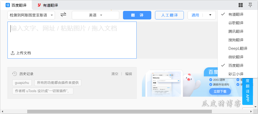This screenshot has height=114, width=258.
Task: Click the history clock icon
Action: [x=14, y=74]
